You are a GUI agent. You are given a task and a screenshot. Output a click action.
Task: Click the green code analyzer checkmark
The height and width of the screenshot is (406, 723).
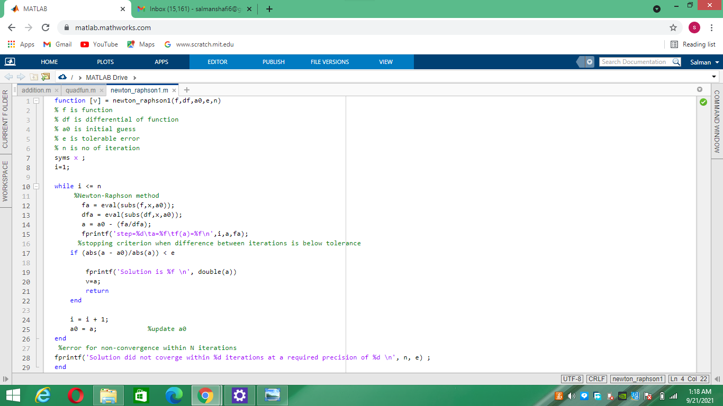point(703,102)
